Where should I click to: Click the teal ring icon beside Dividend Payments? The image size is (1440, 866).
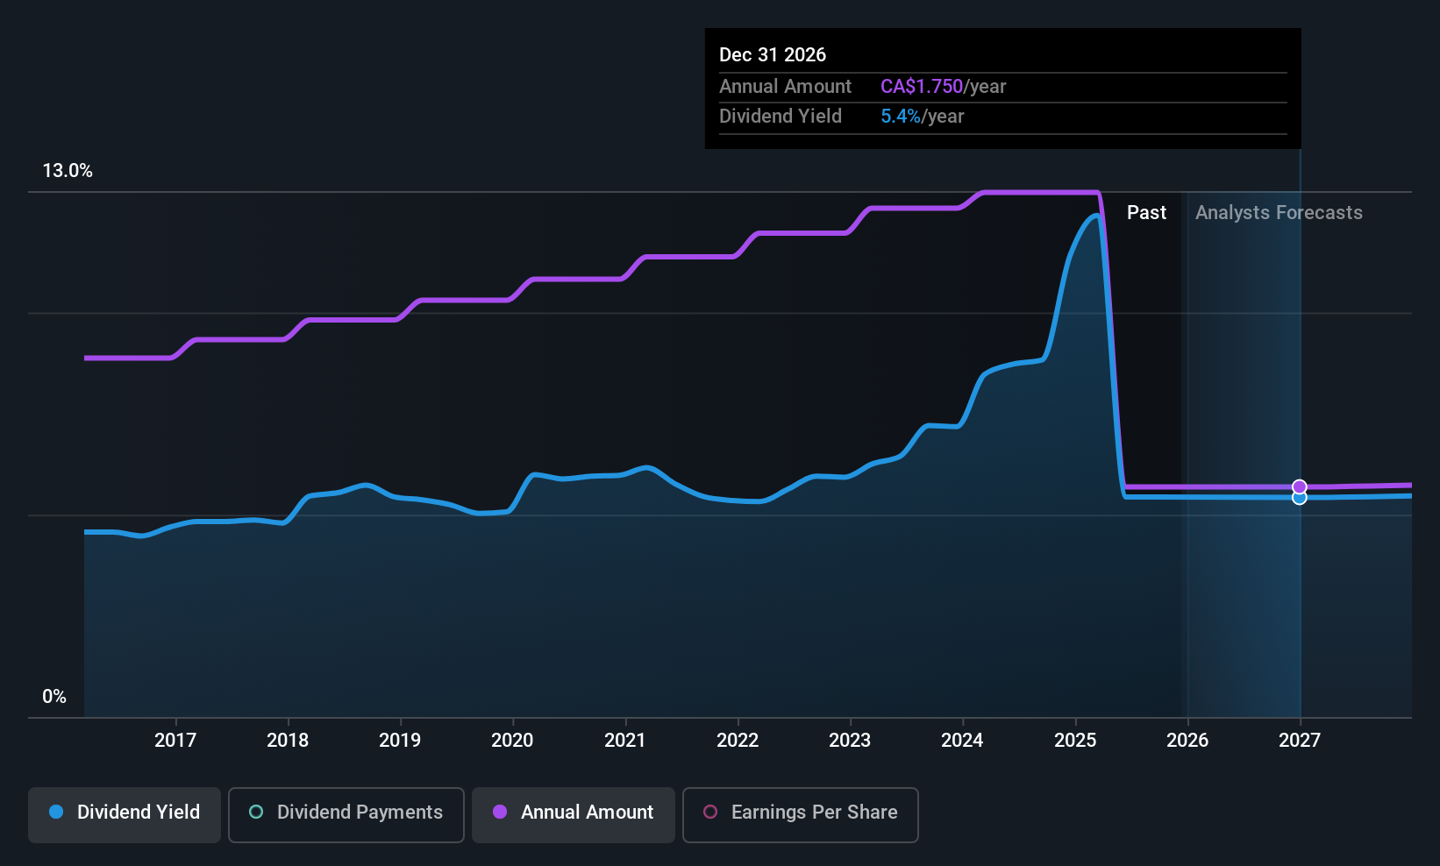pos(256,812)
